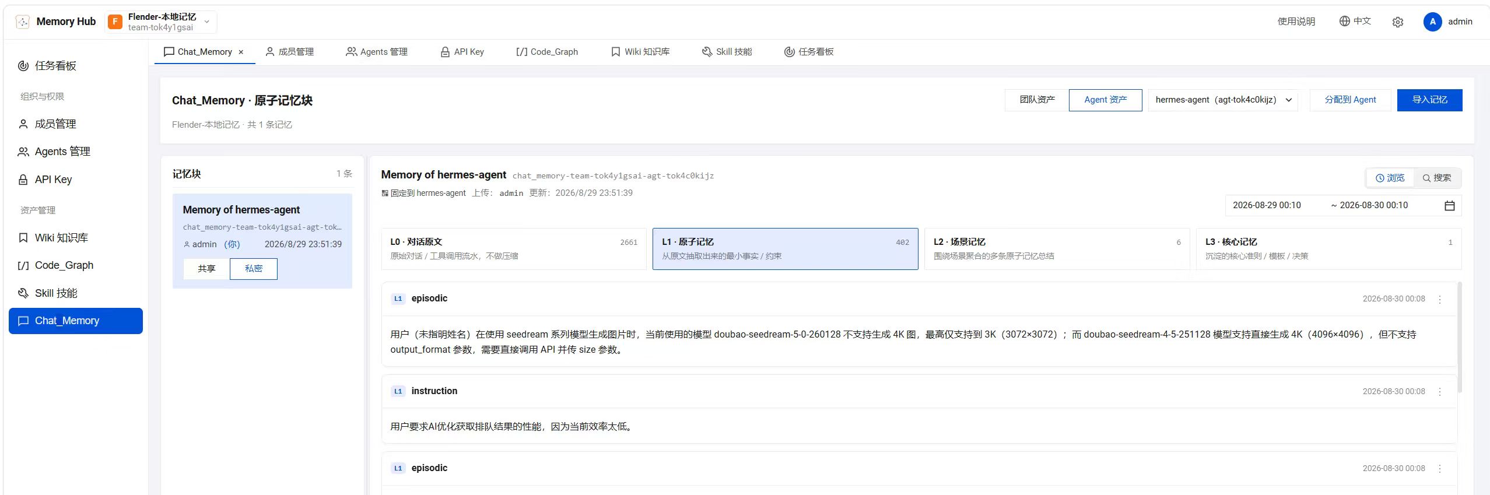
Task: Open Code_Graph in the sidebar
Action: 76,265
